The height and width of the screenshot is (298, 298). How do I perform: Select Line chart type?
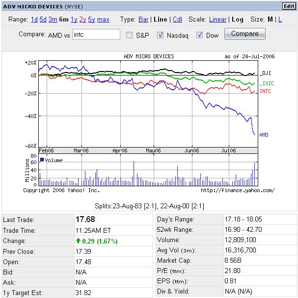click(161, 20)
